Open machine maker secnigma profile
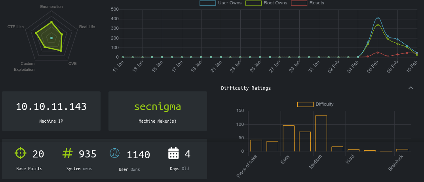The width and height of the screenshot is (424, 182). (x=158, y=107)
